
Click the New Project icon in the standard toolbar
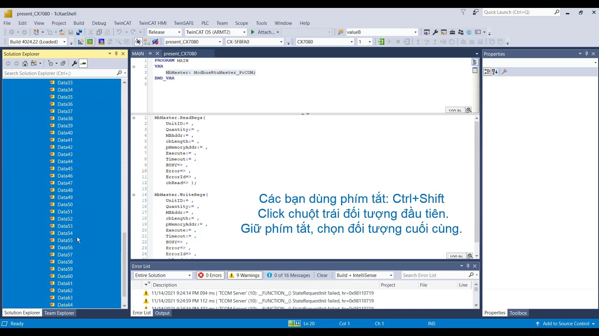[36, 32]
